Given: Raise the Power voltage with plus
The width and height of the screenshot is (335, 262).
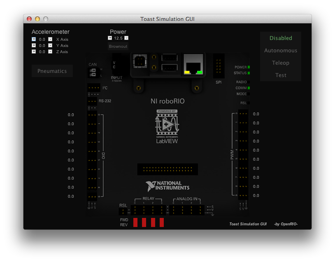Looking at the screenshot, I should [110, 38].
